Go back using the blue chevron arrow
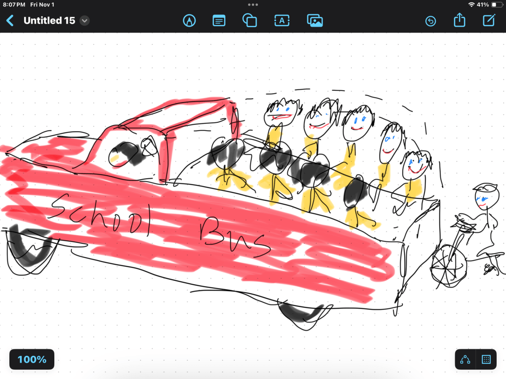Image resolution: width=506 pixels, height=379 pixels. pos(10,21)
